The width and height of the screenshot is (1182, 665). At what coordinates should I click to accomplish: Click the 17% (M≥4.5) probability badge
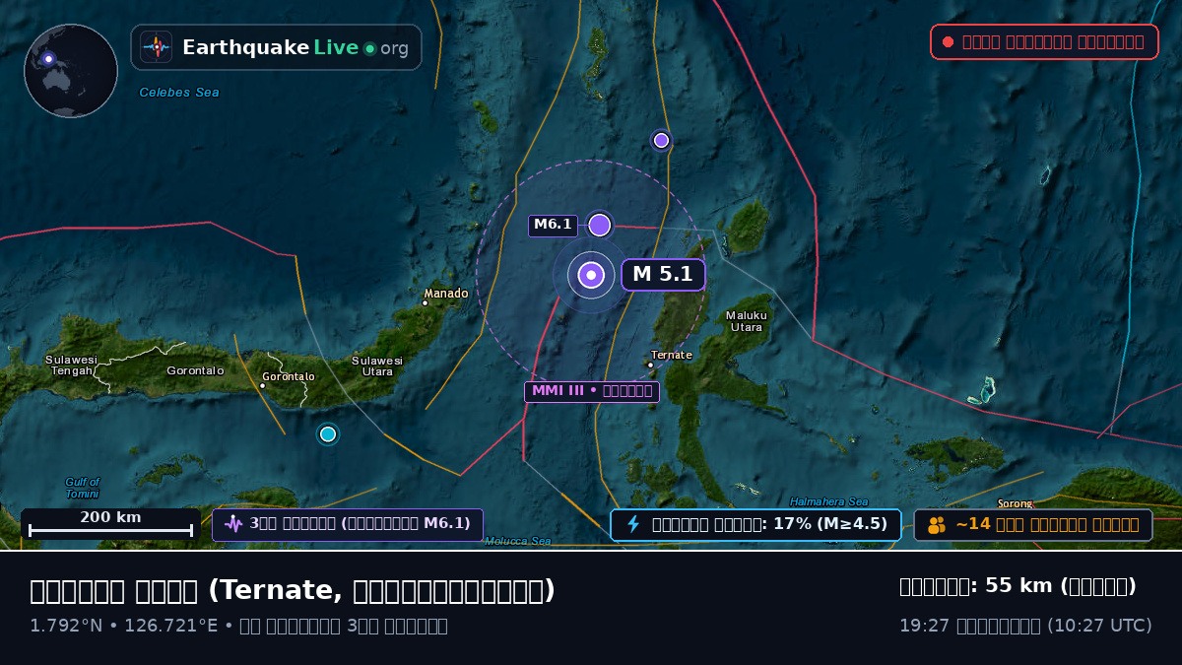[x=755, y=524]
